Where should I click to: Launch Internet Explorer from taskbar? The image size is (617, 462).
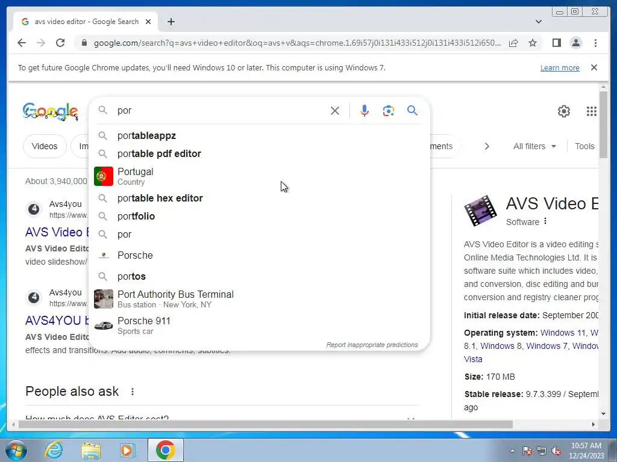click(x=54, y=450)
